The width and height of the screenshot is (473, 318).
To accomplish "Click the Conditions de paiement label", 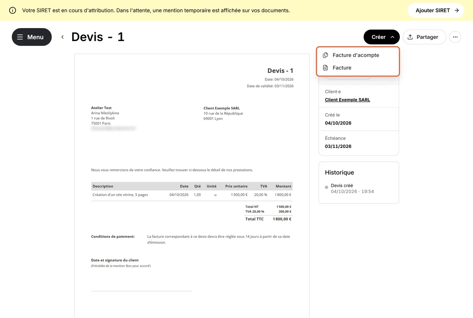I will (x=113, y=236).
